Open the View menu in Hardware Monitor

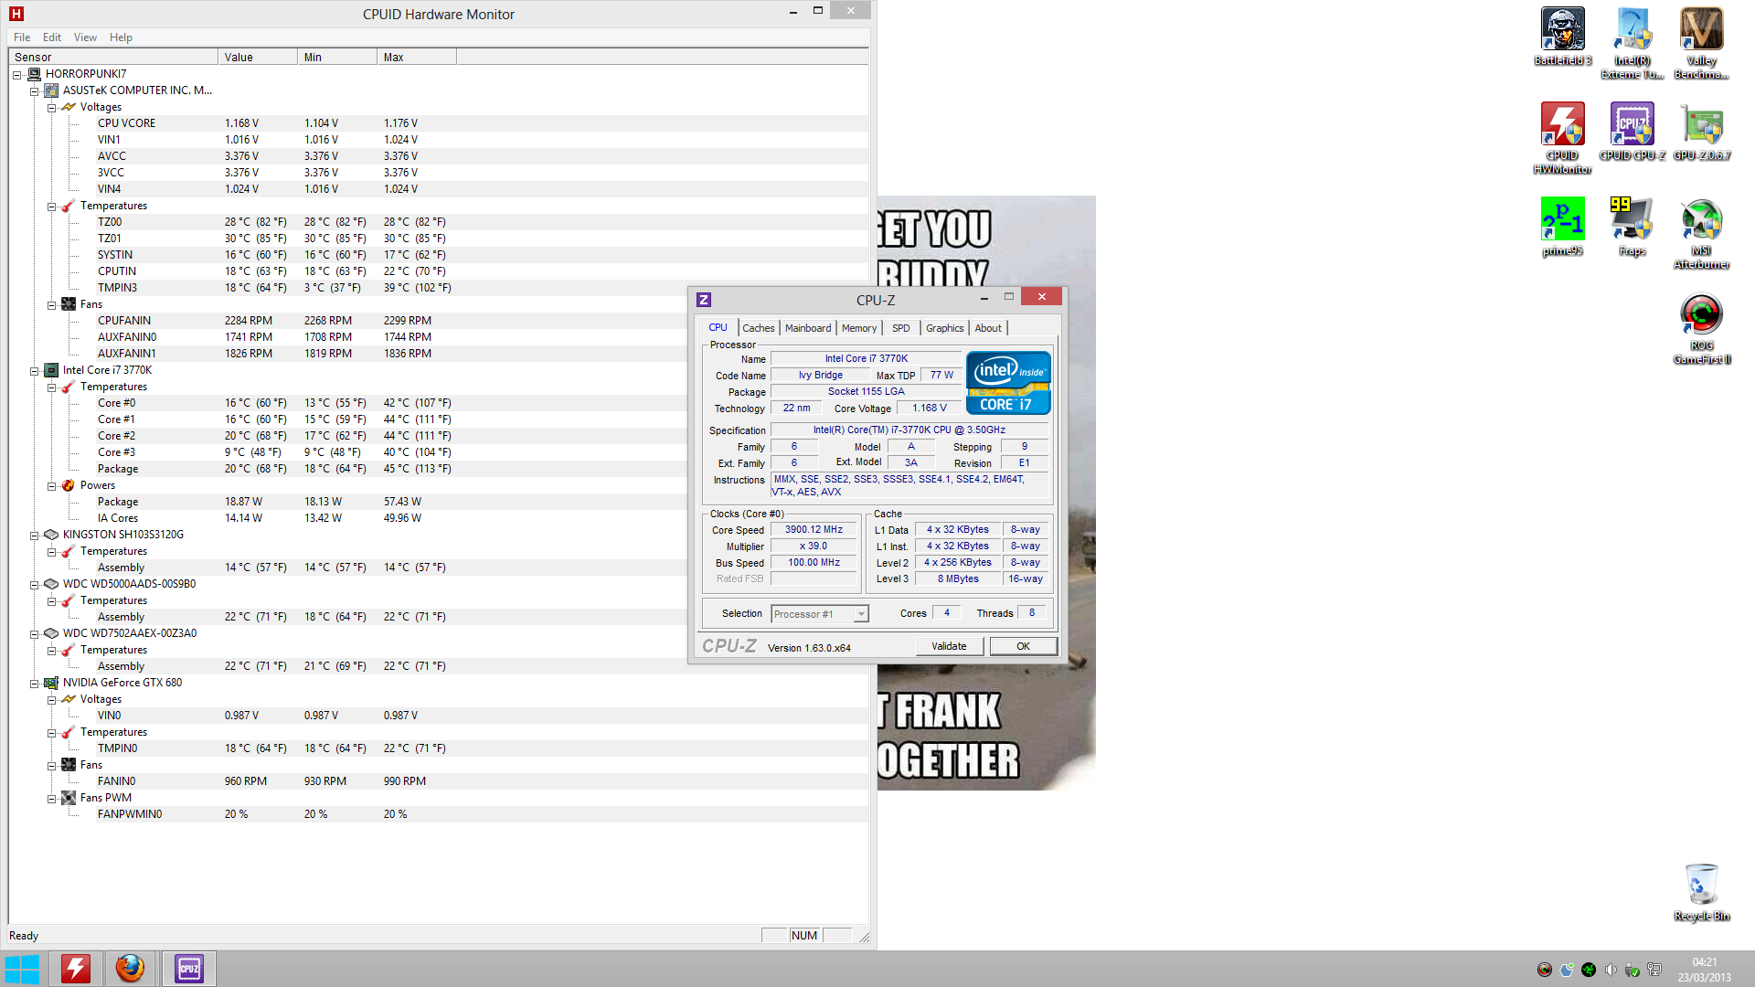coord(85,37)
